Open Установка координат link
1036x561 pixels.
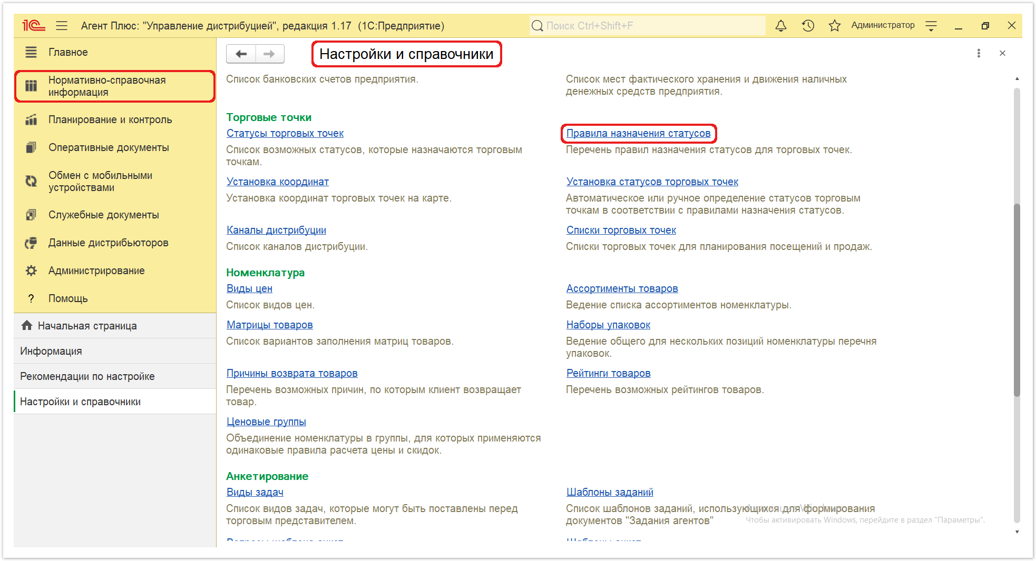[278, 182]
